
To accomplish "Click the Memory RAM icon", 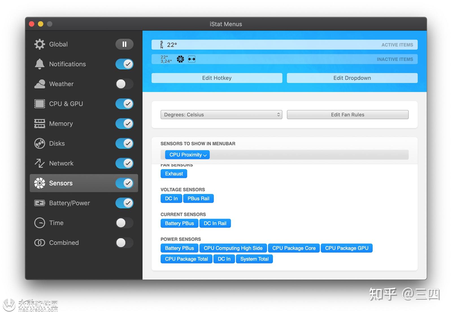I will (40, 123).
